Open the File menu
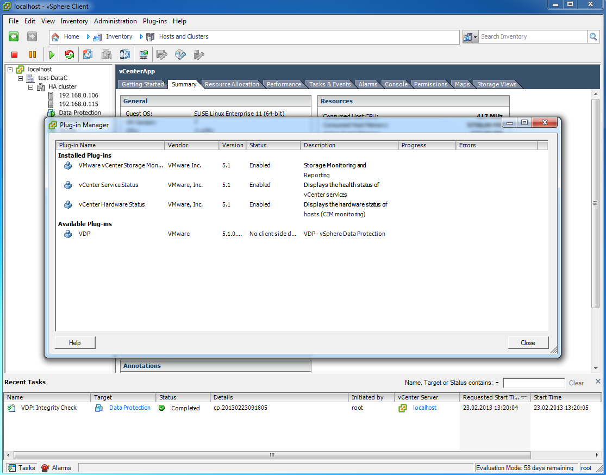Viewport: 606px width, 475px height. click(14, 21)
